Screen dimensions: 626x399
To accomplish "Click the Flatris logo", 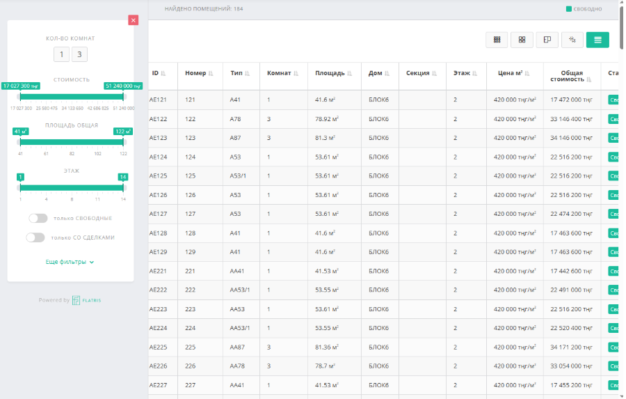I will (x=86, y=300).
